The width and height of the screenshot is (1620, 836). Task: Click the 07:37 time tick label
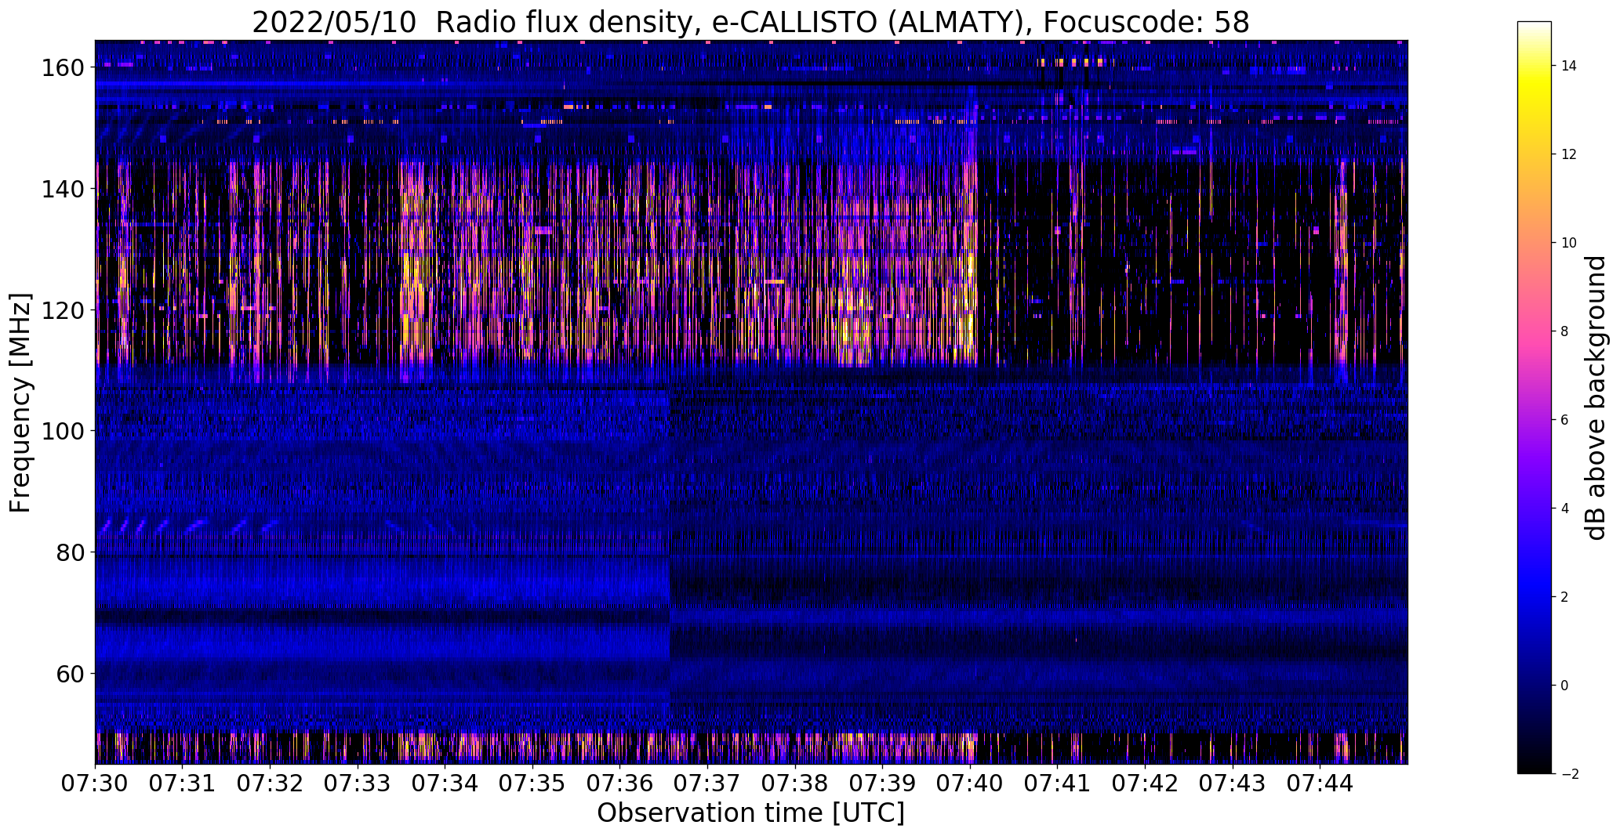click(707, 784)
